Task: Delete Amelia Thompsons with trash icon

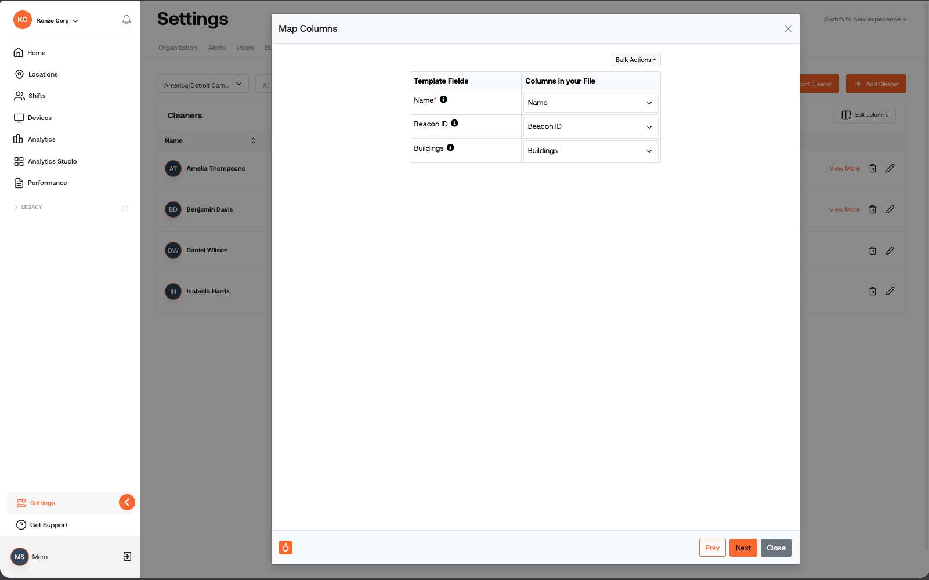Action: 873,168
